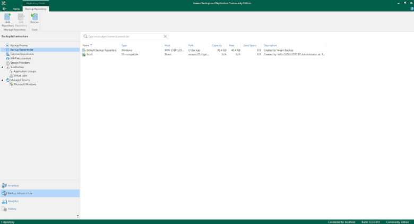
Task: Select Virtual Labs in the tree
Action: pyautogui.click(x=20, y=75)
